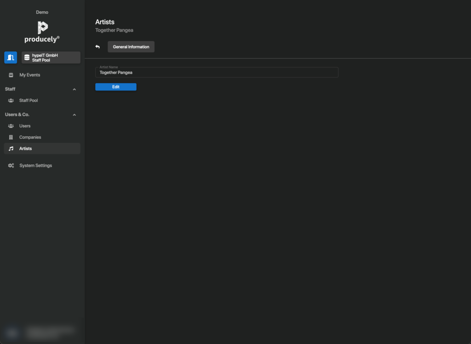Click the people icon beside Staff Pool
Viewport: 471px width, 344px height.
point(11,101)
